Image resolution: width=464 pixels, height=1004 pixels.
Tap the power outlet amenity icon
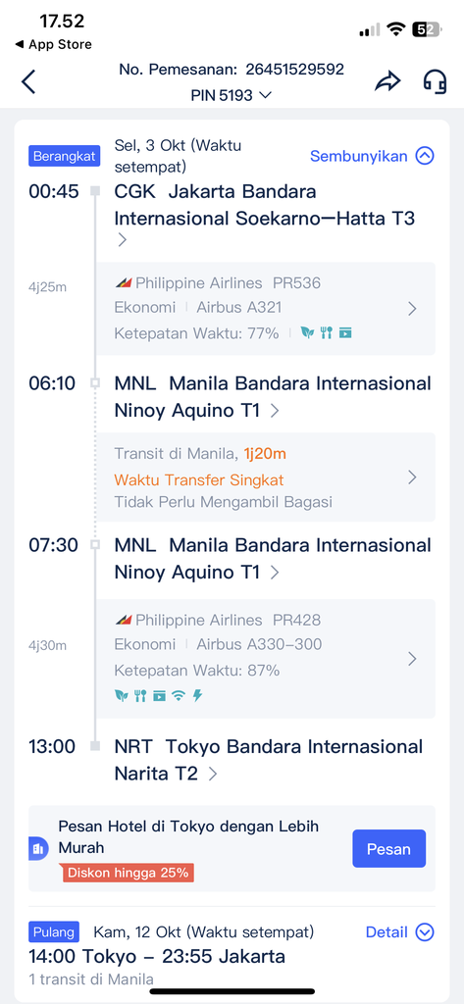tap(197, 695)
